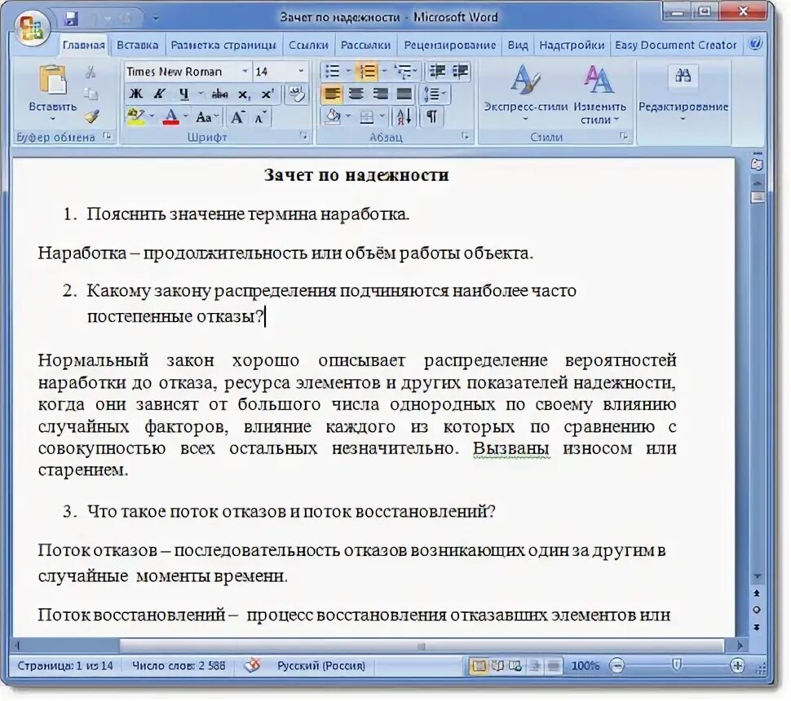Align text right
791x701 pixels.
click(380, 94)
